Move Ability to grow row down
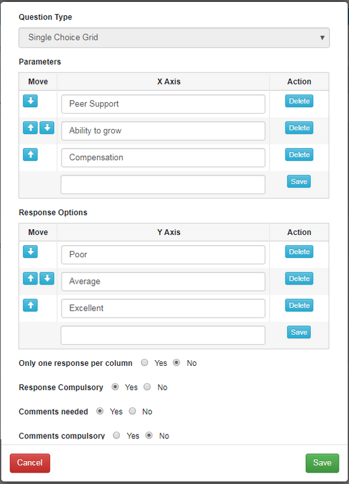Viewport: 349px width, 484px height. coord(47,128)
